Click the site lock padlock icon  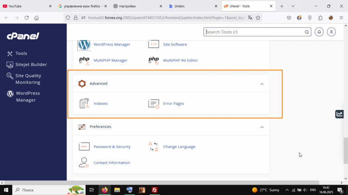click(76, 18)
